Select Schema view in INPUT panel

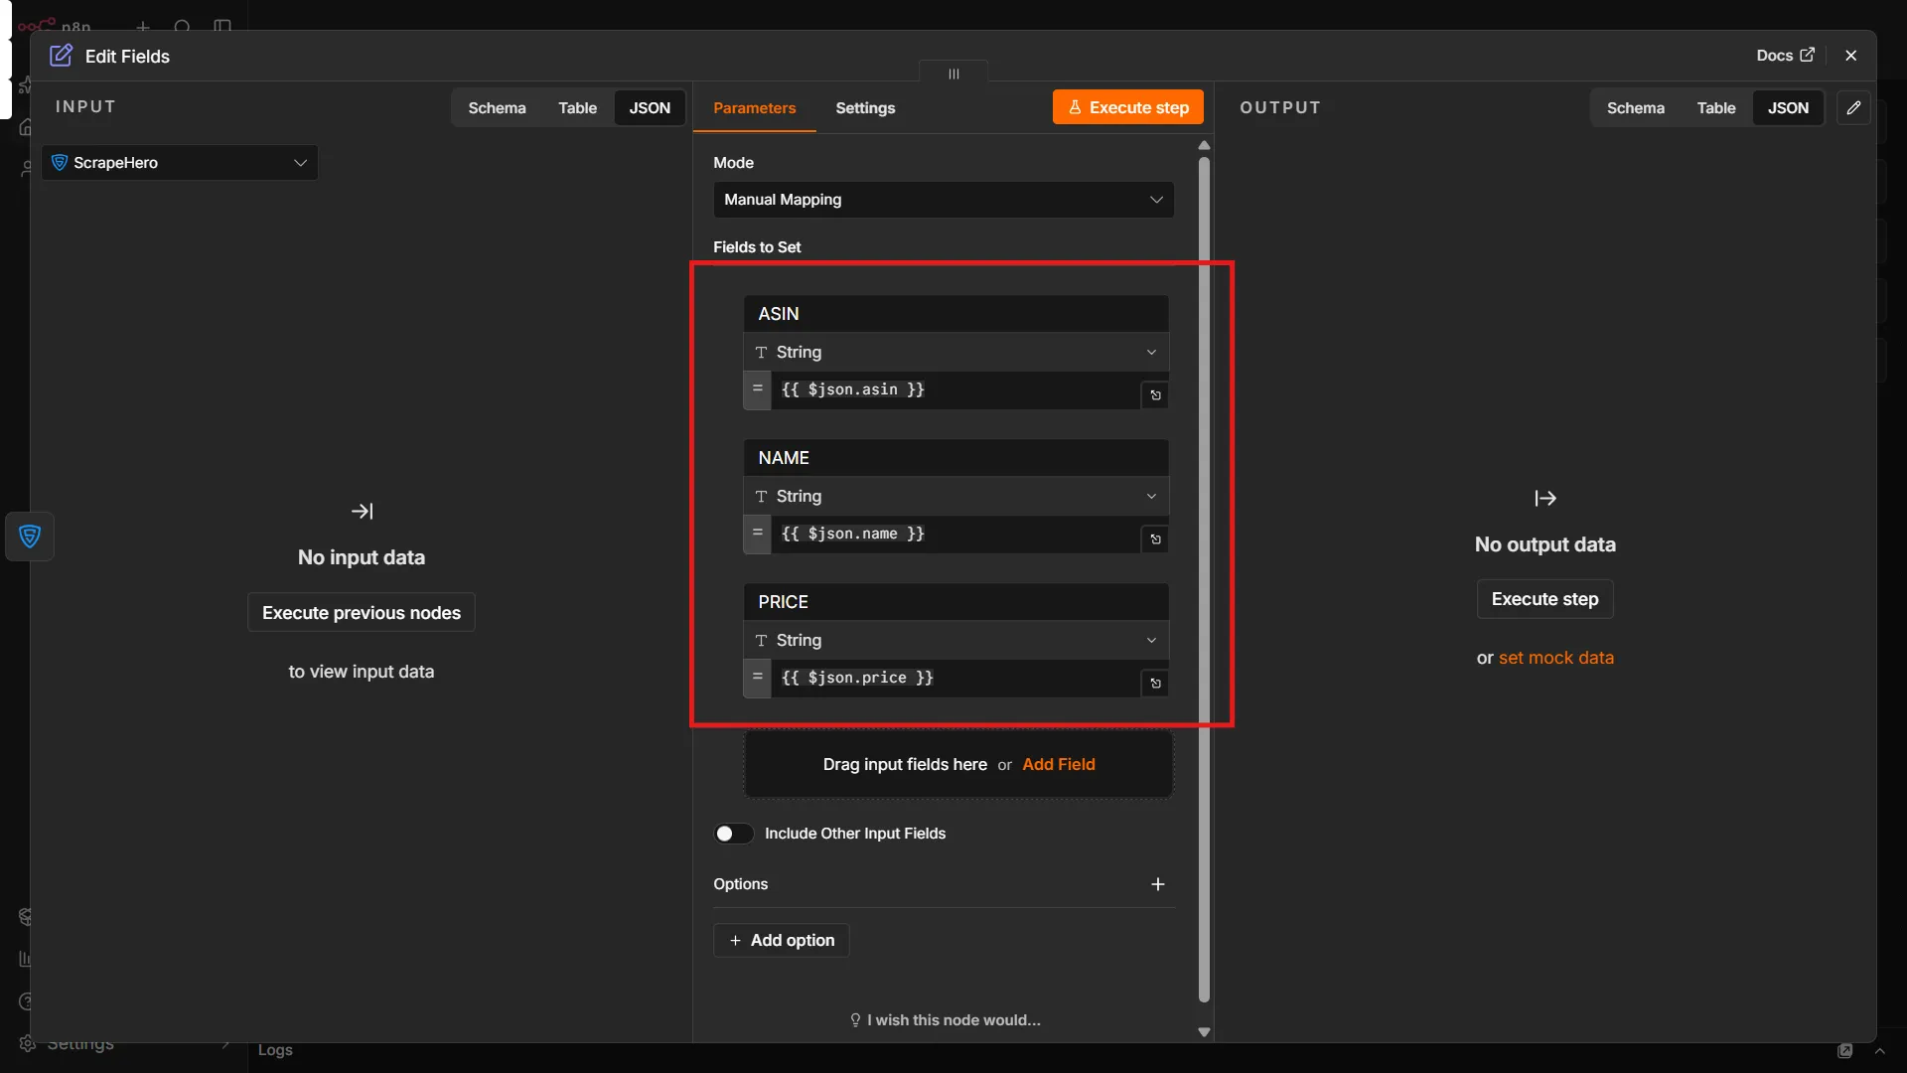(497, 108)
